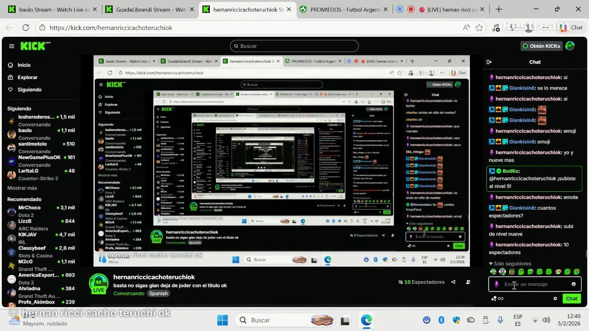Click the user icon beside share
The width and height of the screenshot is (589, 331).
coord(468,282)
